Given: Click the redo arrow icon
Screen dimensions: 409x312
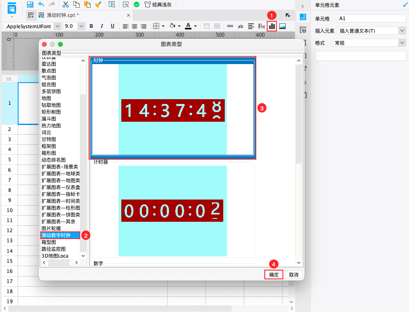Looking at the screenshot, I should [x=52, y=4].
